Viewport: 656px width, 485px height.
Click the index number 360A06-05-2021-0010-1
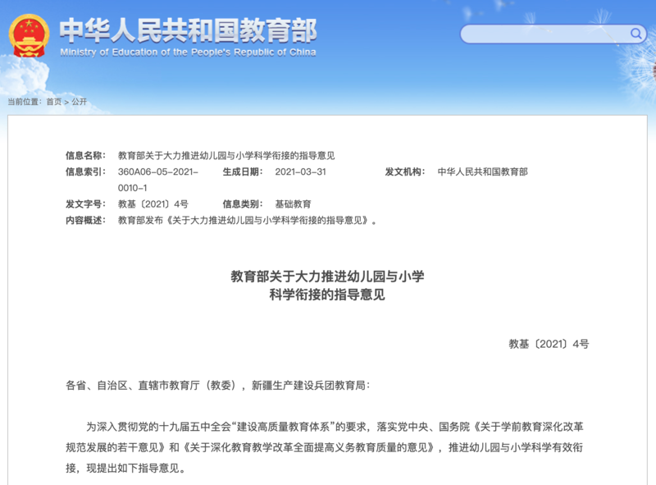pyautogui.click(x=157, y=179)
